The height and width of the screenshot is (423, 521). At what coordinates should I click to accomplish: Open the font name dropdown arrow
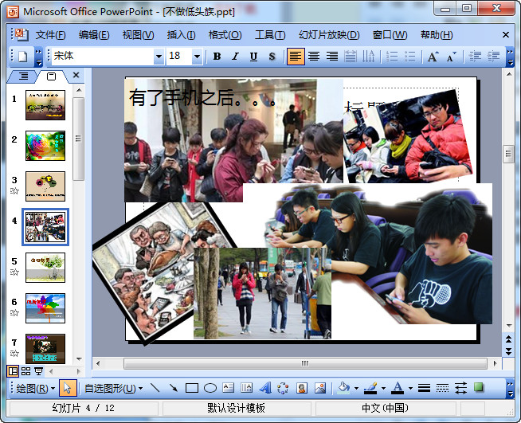click(x=159, y=56)
